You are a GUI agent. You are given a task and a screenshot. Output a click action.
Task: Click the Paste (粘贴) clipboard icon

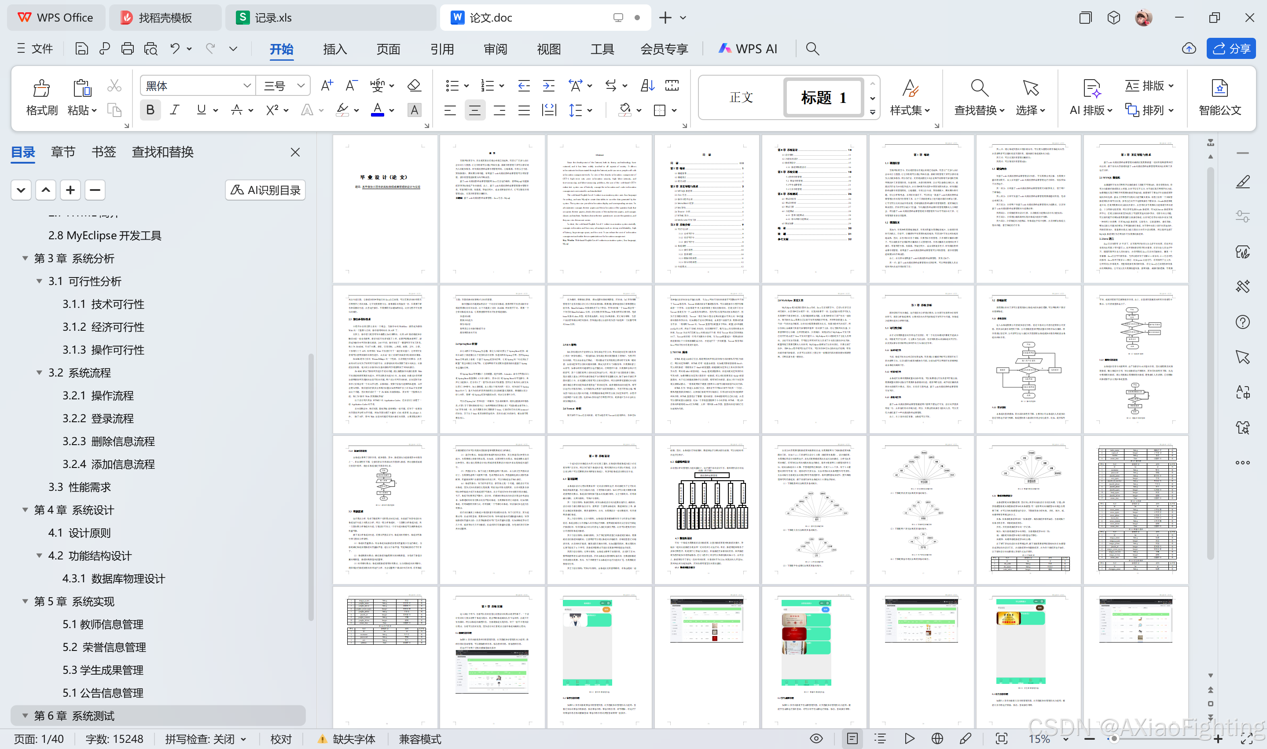coord(82,88)
